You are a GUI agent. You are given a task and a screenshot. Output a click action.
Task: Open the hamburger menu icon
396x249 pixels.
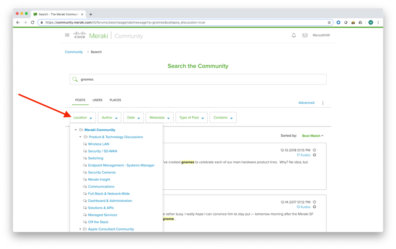click(x=67, y=36)
